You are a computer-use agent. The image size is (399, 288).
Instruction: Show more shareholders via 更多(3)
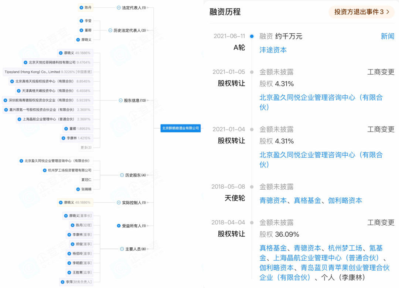click(86, 148)
